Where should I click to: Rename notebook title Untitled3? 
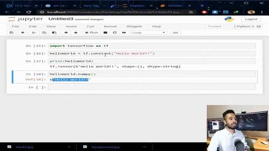tap(61, 19)
